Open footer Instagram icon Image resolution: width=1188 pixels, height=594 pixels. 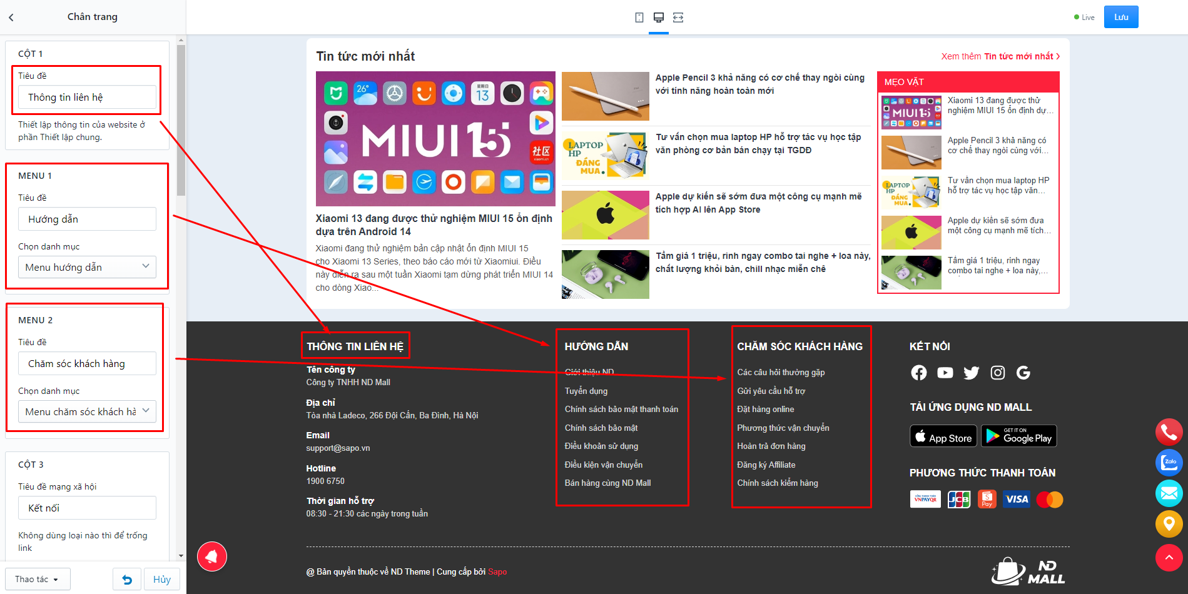(998, 373)
